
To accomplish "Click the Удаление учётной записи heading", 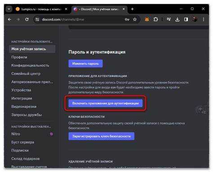I will (x=90, y=162).
